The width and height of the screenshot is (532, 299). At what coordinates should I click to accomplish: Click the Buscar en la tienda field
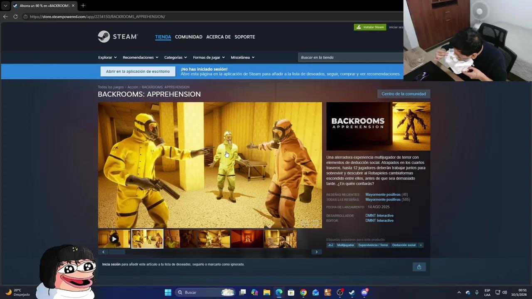point(350,57)
